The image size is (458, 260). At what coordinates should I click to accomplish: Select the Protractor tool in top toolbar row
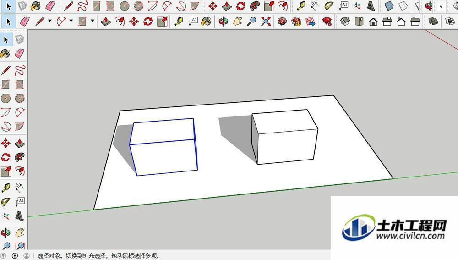[329, 6]
